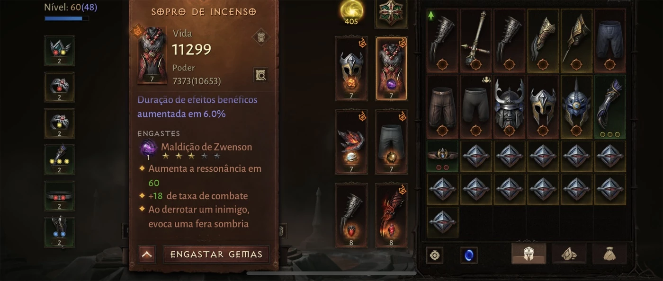Open the golden Paragon orb showing 405

click(351, 12)
